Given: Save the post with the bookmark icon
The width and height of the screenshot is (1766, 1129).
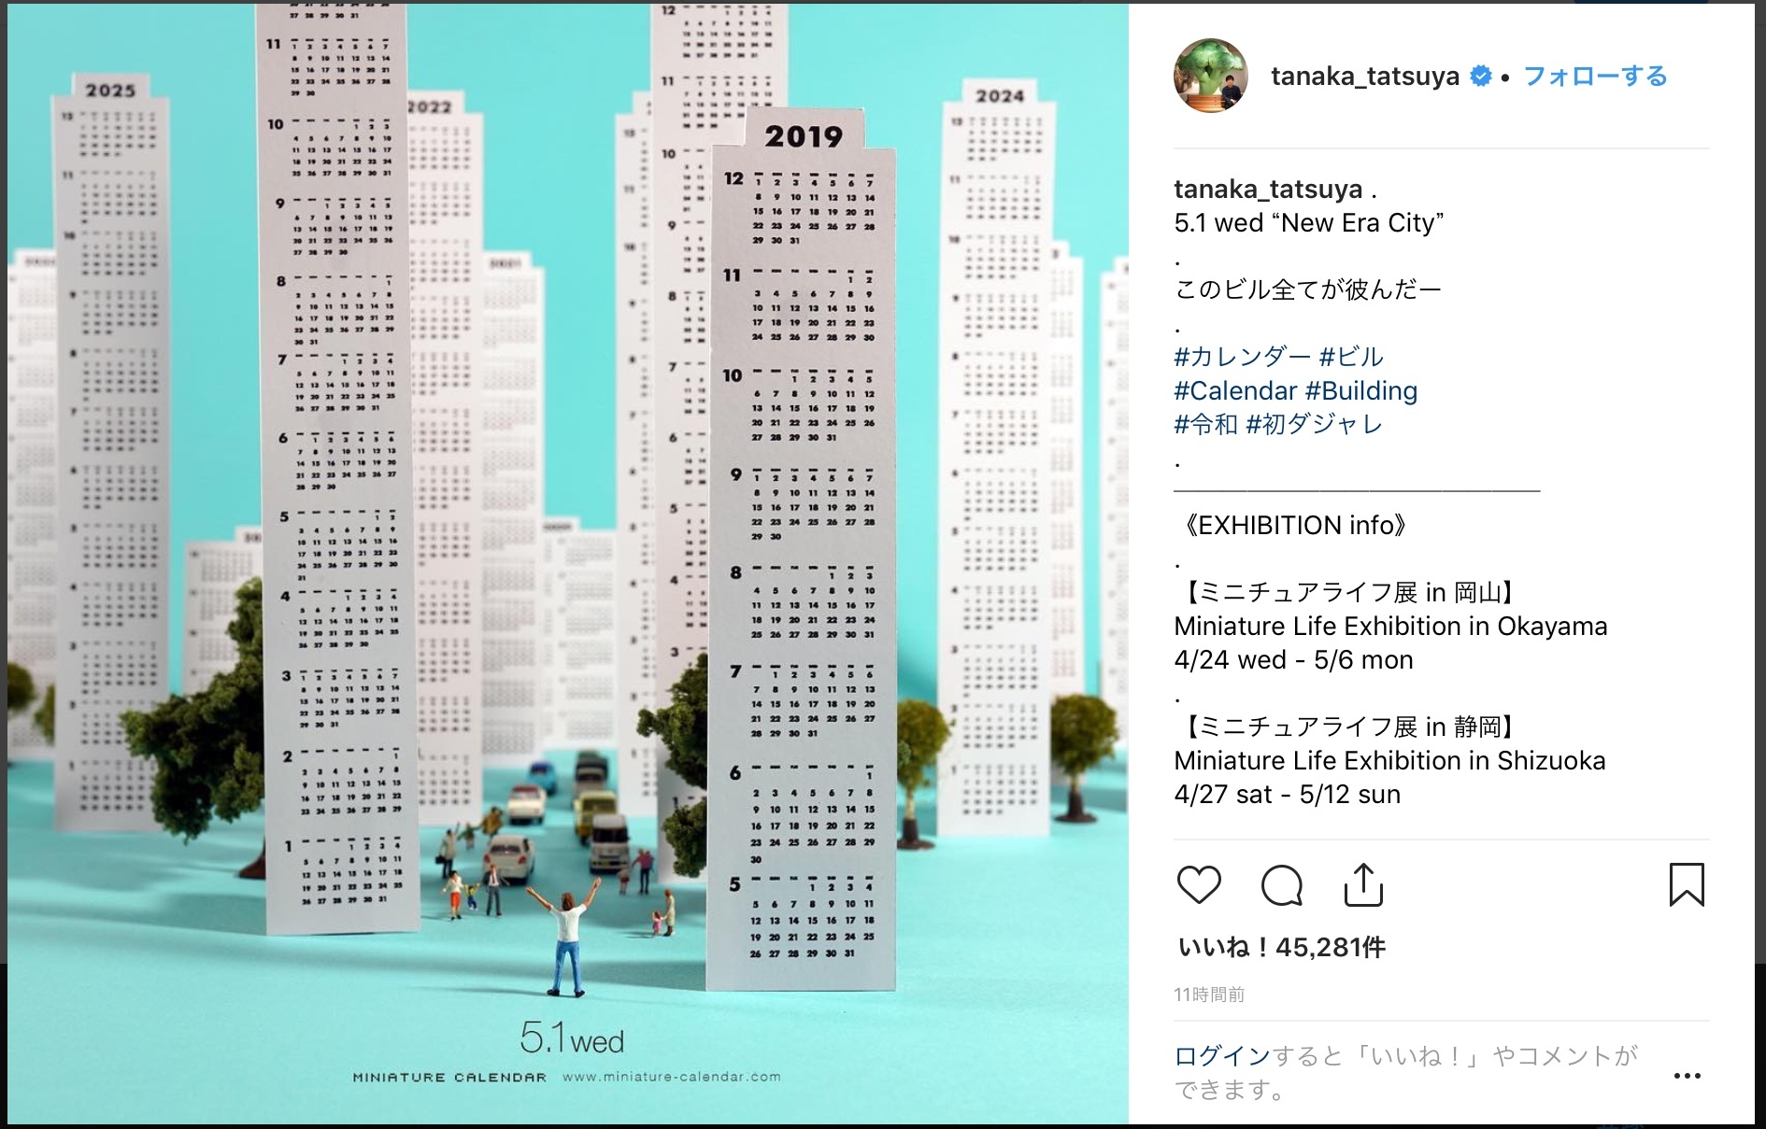Looking at the screenshot, I should pyautogui.click(x=1687, y=884).
